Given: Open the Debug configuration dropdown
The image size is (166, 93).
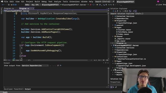Looking at the screenshot, I should click(28, 5).
